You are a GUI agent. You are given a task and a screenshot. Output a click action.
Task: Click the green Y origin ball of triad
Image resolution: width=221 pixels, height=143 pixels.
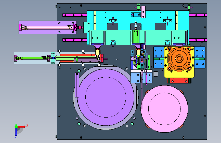tap(16, 127)
